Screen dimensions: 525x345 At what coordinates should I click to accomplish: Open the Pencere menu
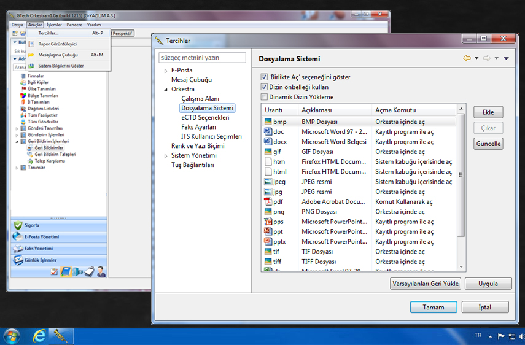(74, 25)
